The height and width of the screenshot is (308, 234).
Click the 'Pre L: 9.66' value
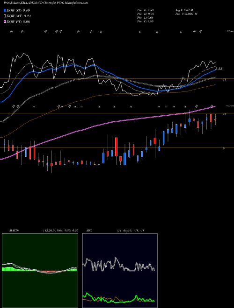[x=146, y=18]
